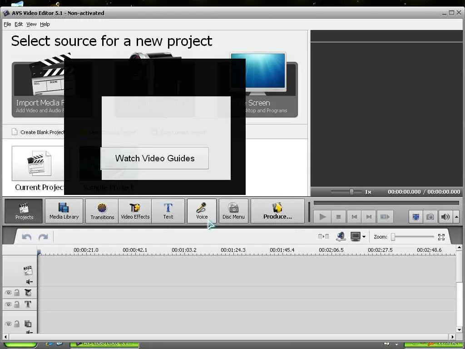This screenshot has width=465, height=349.
Task: Open the Media Library
Action: (x=64, y=211)
